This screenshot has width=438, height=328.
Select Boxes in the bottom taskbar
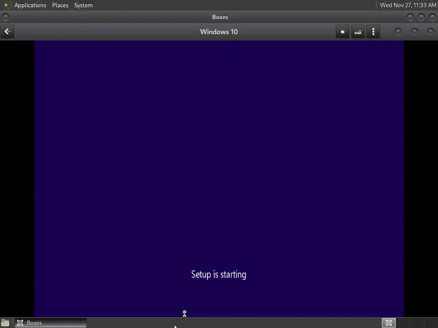pos(51,323)
